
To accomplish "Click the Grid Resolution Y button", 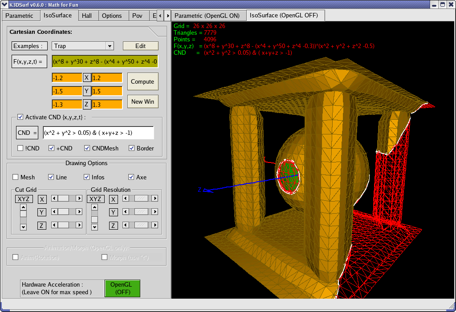I will [114, 212].
